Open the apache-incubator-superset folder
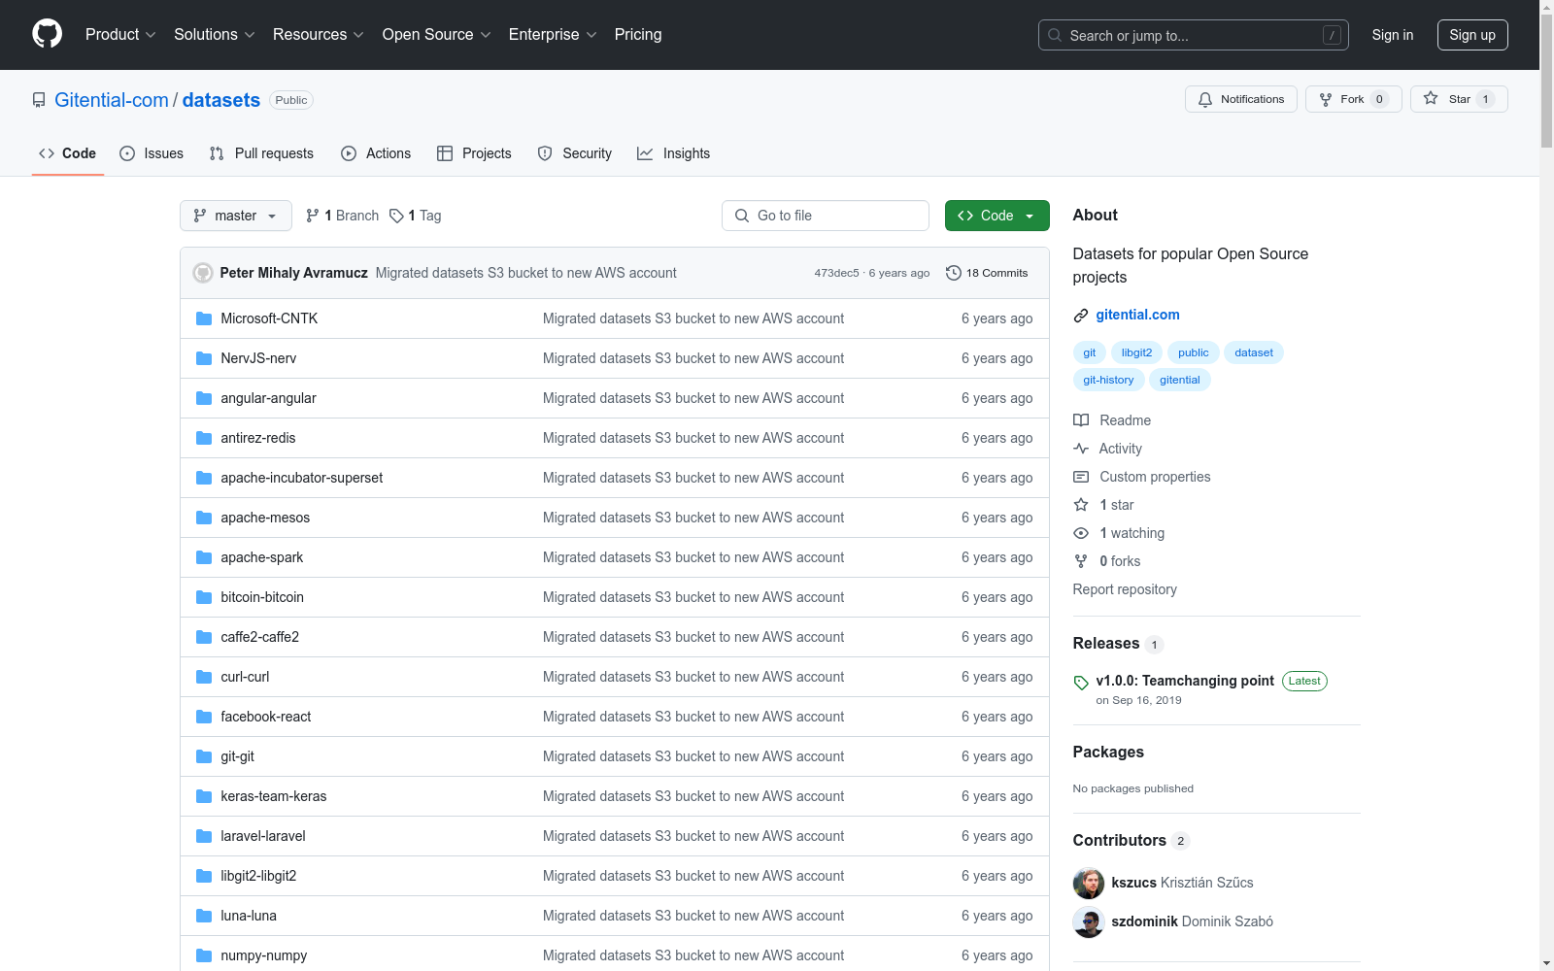Viewport: 1554px width, 971px height. pyautogui.click(x=302, y=478)
